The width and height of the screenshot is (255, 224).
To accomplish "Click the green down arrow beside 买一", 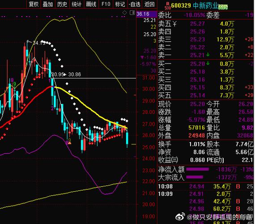I will (x=208, y=63).
